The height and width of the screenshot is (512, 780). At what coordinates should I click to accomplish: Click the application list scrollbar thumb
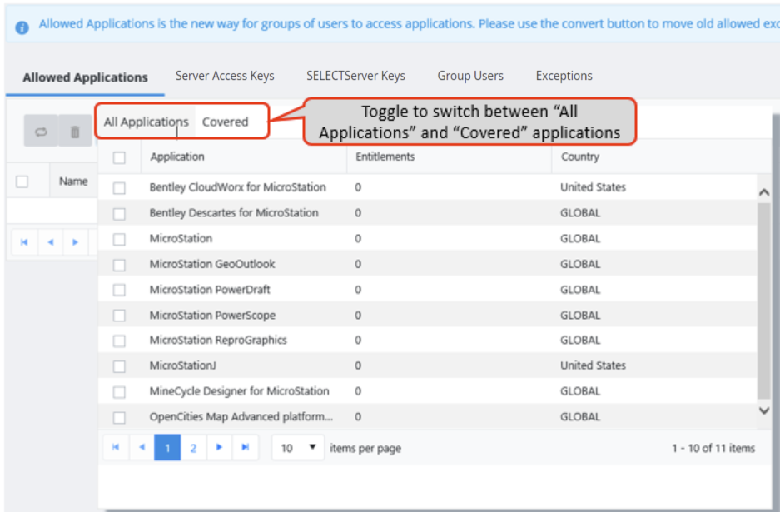point(764,301)
